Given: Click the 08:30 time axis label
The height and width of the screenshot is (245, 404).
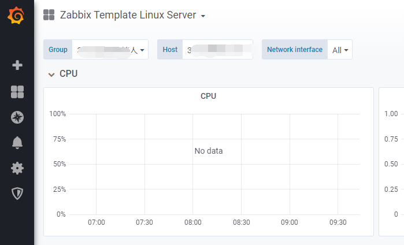Looking at the screenshot, I should click(x=242, y=222).
